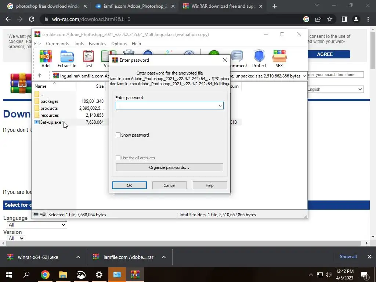Click the webpage horizontal scrollbar
Image resolution: width=376 pixels, height=282 pixels.
184,243
